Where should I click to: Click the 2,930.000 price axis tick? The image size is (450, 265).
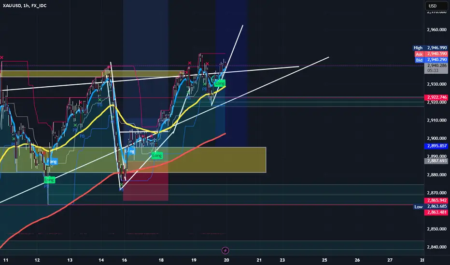tap(436, 84)
